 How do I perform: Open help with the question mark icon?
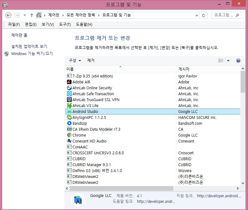(238, 61)
